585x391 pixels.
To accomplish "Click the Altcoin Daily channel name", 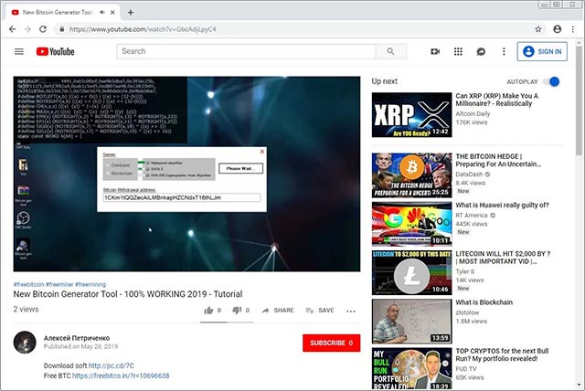I will pyautogui.click(x=473, y=113).
